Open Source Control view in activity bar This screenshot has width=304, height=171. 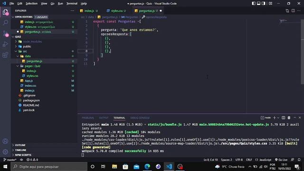[x=5, y=34]
